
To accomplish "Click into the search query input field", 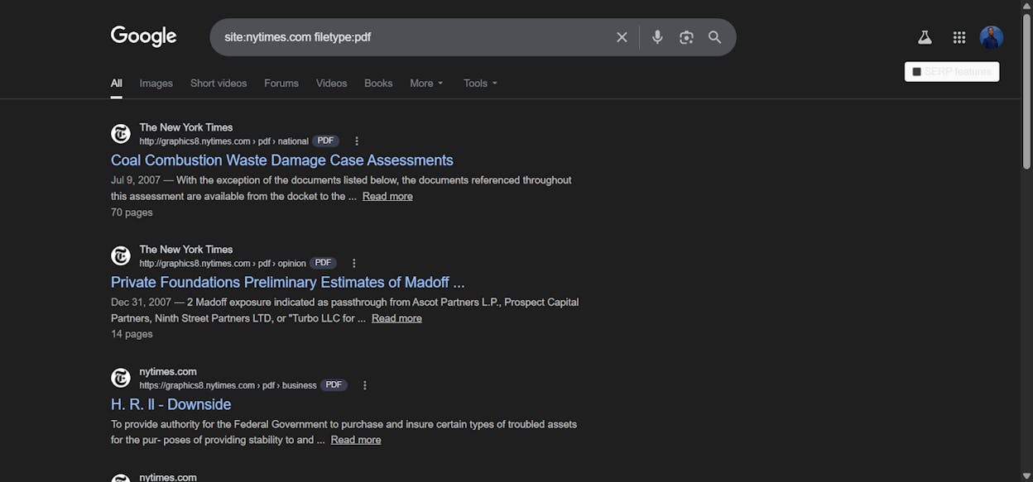I will click(414, 37).
